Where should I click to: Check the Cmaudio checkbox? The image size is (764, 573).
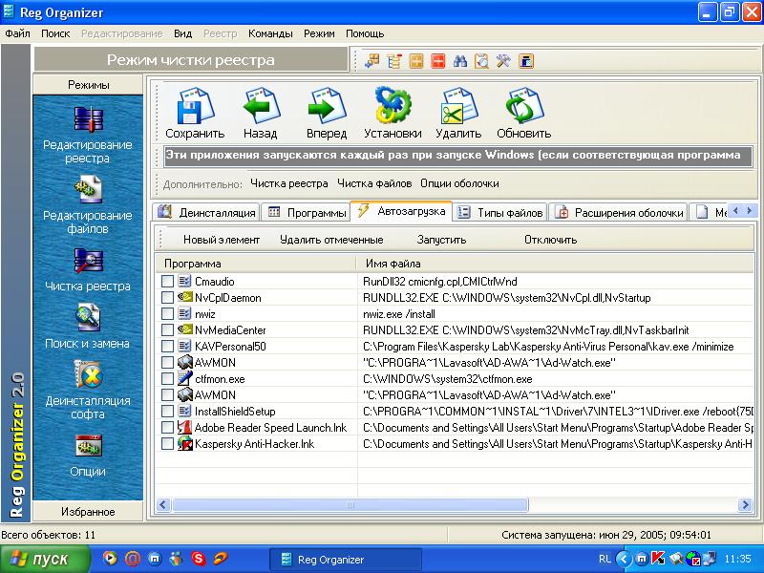pyautogui.click(x=167, y=281)
